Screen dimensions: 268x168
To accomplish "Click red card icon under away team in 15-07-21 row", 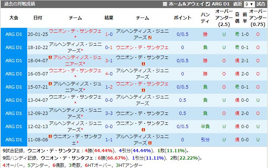I will point(143,90).
